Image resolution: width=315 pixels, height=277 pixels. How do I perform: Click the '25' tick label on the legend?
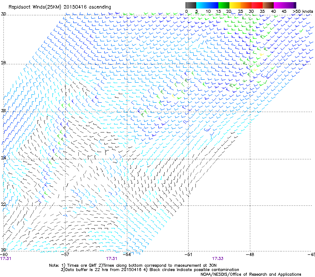click(241, 11)
